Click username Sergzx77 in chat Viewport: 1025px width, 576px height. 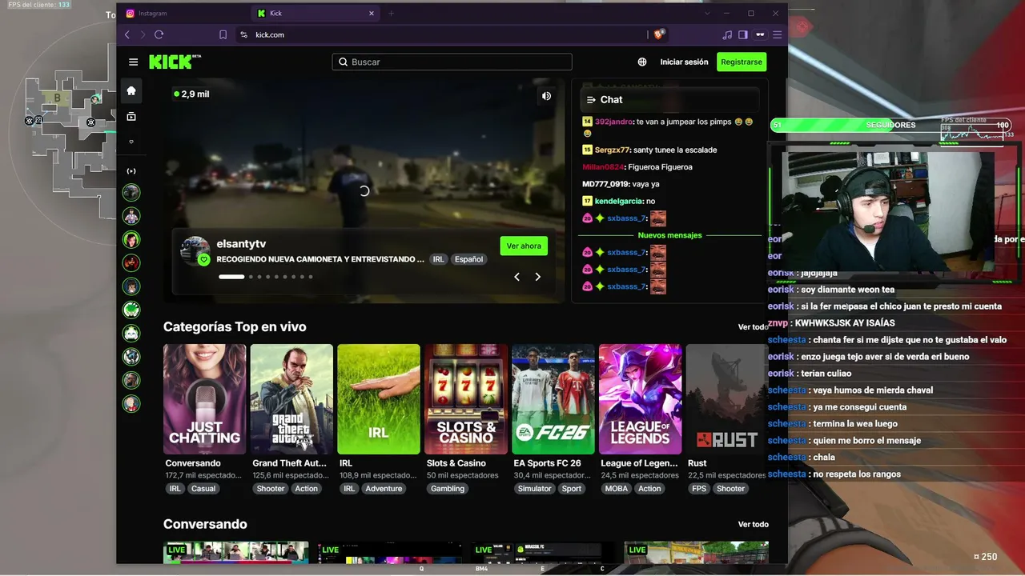click(x=613, y=150)
